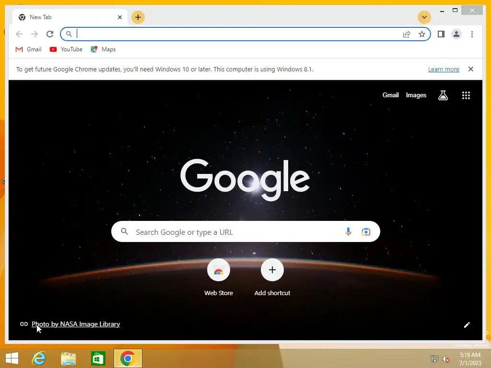Open the side panel
The height and width of the screenshot is (368, 491).
click(x=441, y=34)
